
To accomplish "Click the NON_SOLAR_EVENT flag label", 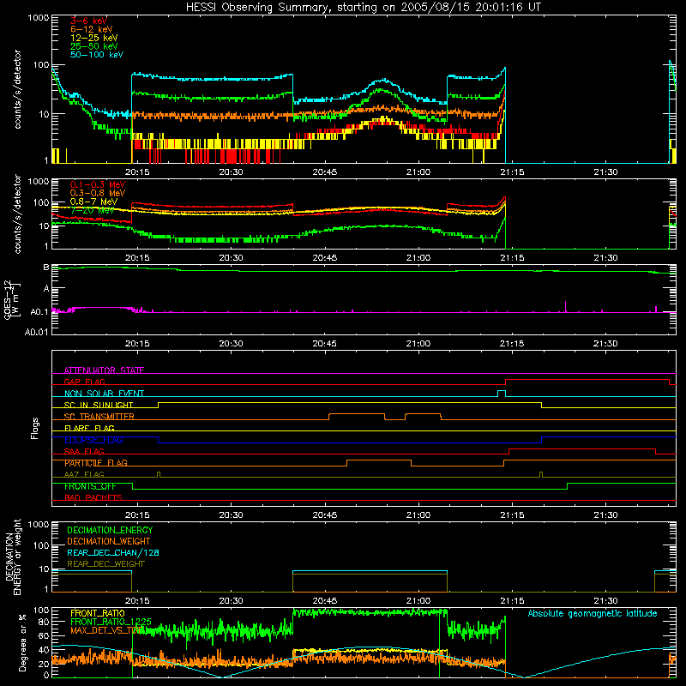I will [x=104, y=393].
